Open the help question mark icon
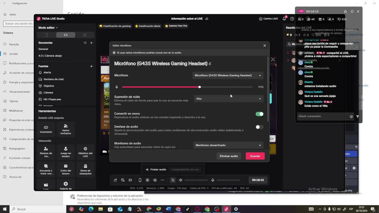Screen dimensions: 379x213 292,19
